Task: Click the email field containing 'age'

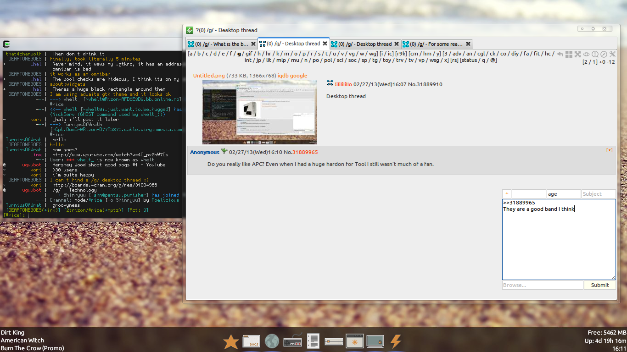Action: click(x=564, y=194)
